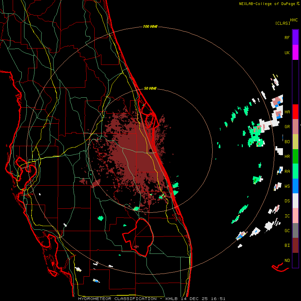The image size is (301, 301).
Task: Select the dusty-pink GR legend swatch
Action: click(295, 126)
